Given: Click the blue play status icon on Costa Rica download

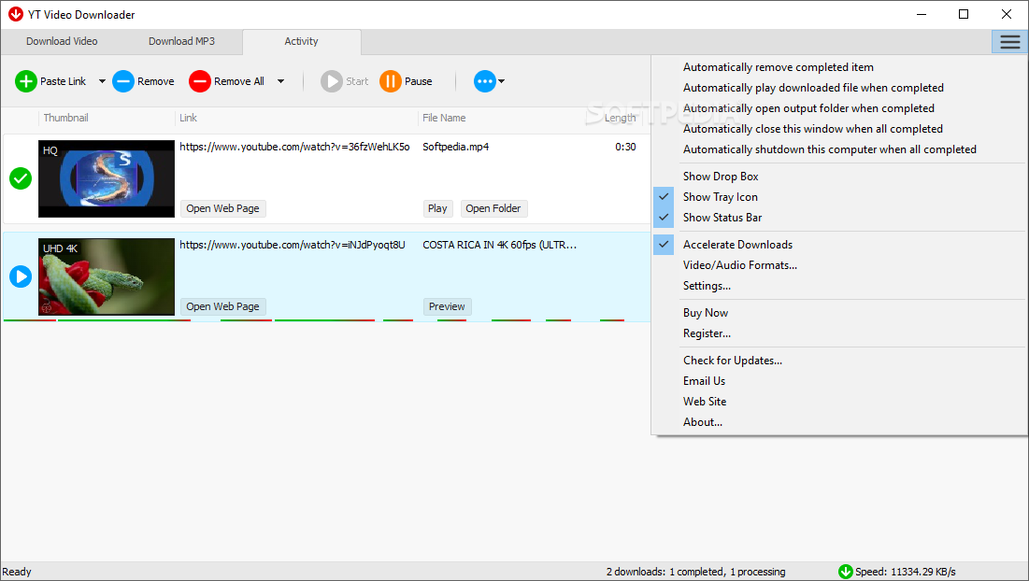Looking at the screenshot, I should 21,276.
